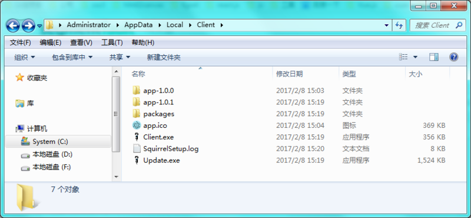Select 库 in navigation pane
471x218 pixels.
click(31, 104)
